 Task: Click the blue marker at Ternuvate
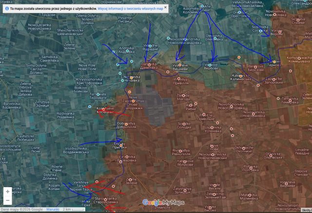pos(98,94)
